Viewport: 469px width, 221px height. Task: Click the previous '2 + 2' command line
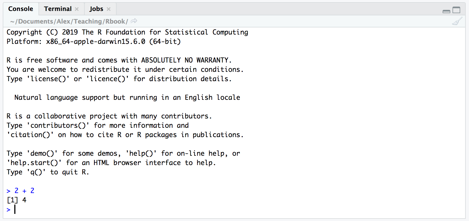tap(24, 191)
